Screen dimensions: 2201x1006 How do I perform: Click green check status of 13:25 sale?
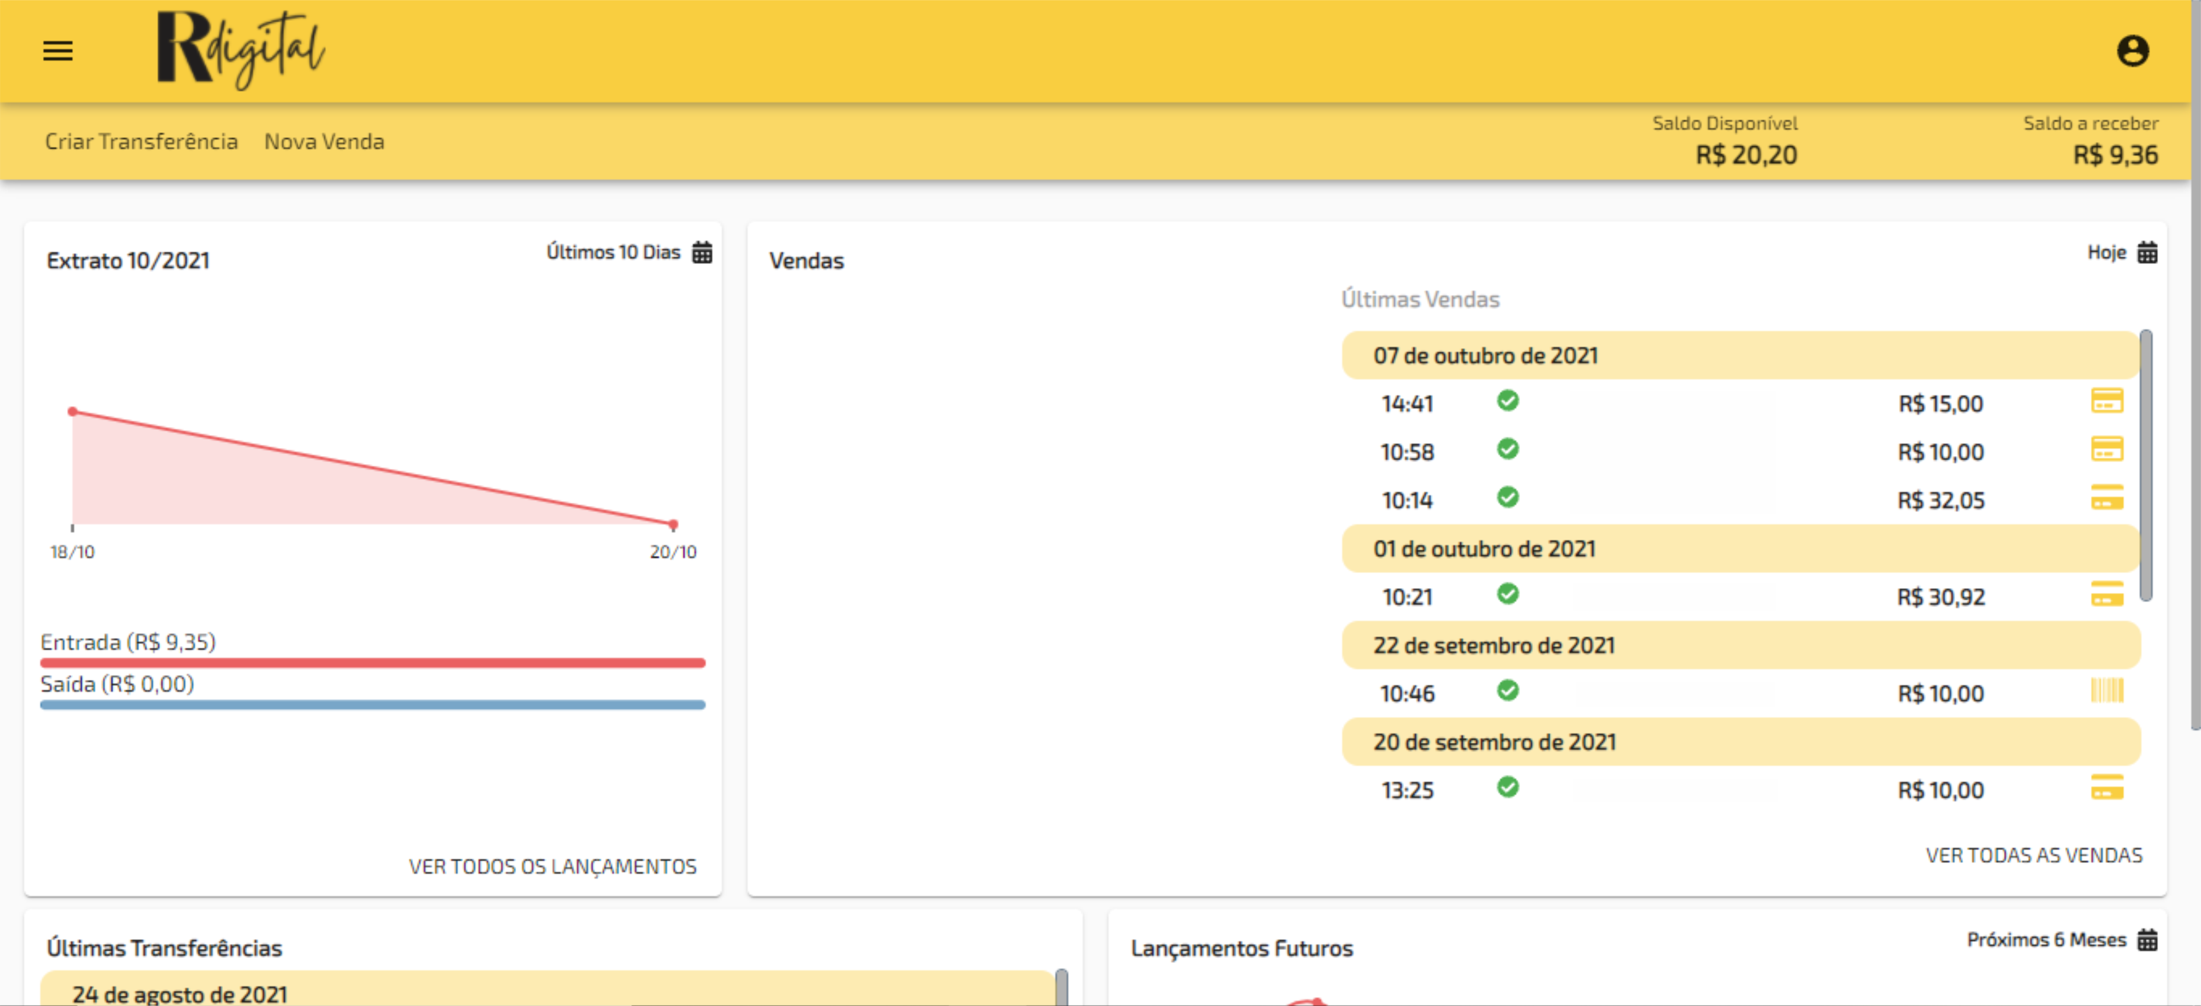pos(1507,787)
